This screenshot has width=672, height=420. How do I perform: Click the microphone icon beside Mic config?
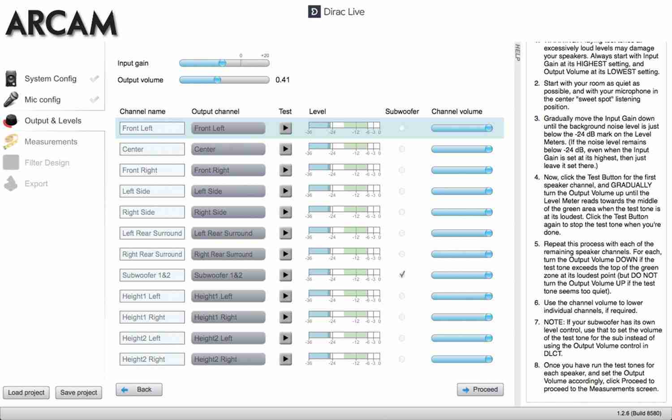(11, 99)
